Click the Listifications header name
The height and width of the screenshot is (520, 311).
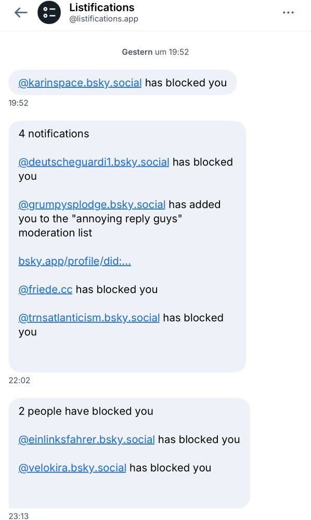[x=101, y=7]
